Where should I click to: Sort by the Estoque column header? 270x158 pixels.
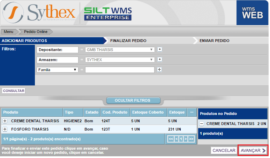tap(177, 112)
